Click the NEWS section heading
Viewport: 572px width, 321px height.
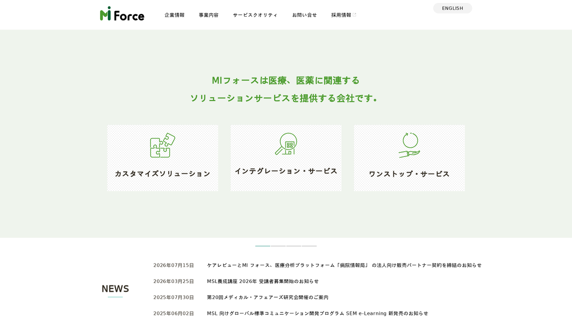tap(115, 289)
